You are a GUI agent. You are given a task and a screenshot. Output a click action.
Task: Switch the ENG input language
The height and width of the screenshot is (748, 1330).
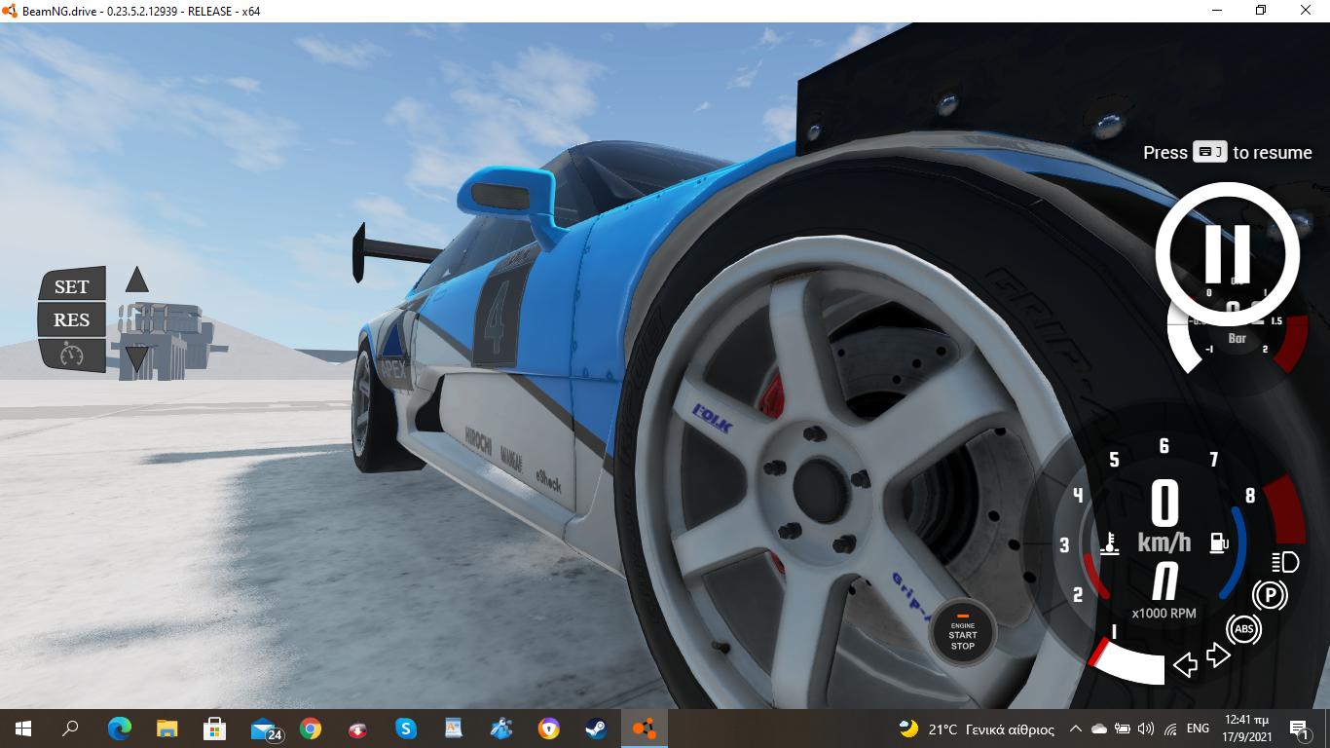click(1199, 729)
